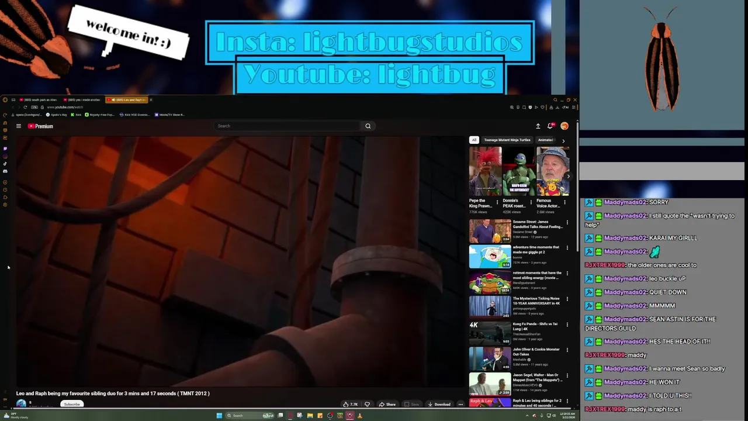Open the Kick bookmark in bookmarks bar
The image size is (748, 421).
tap(75, 115)
